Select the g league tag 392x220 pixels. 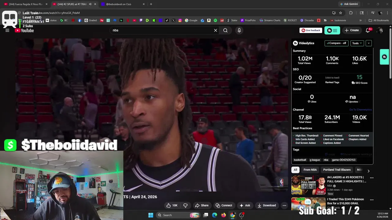[x=315, y=160]
